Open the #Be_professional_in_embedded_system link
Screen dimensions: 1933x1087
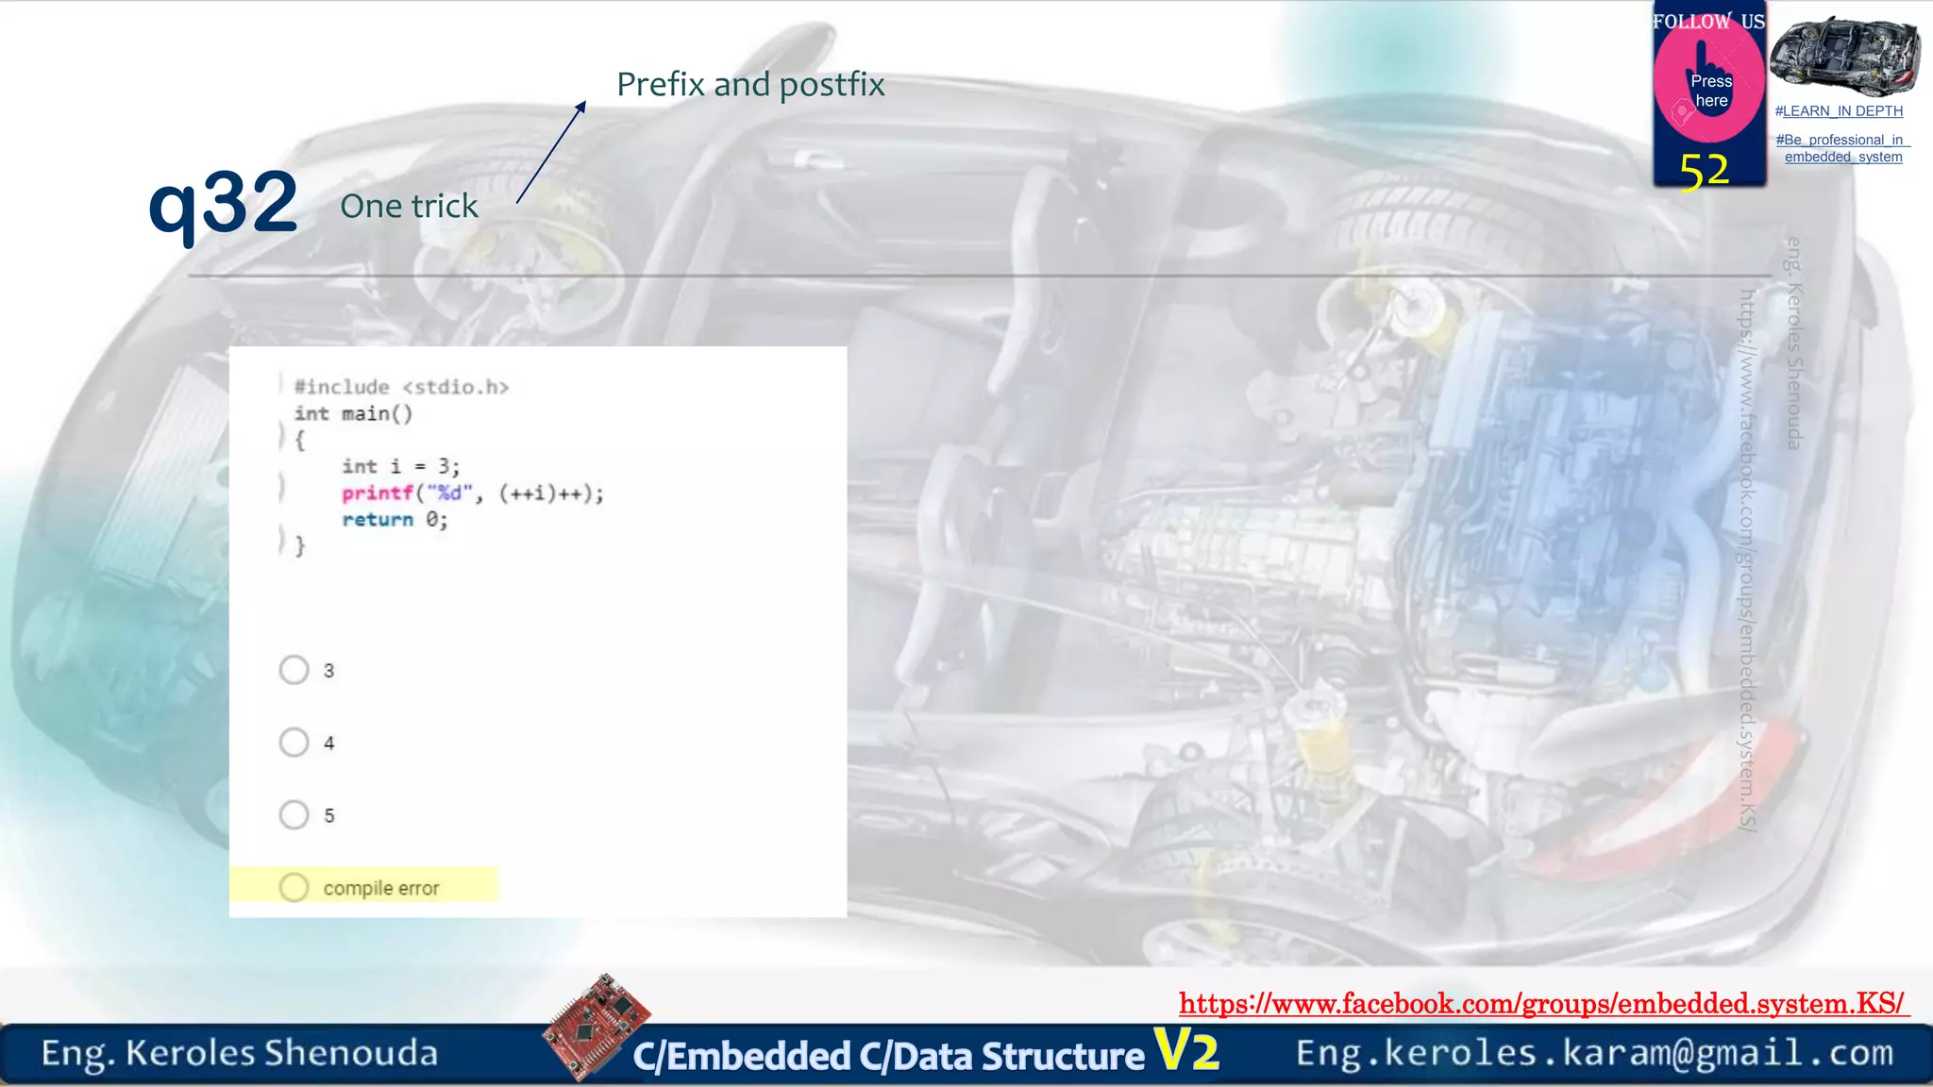pyautogui.click(x=1842, y=148)
